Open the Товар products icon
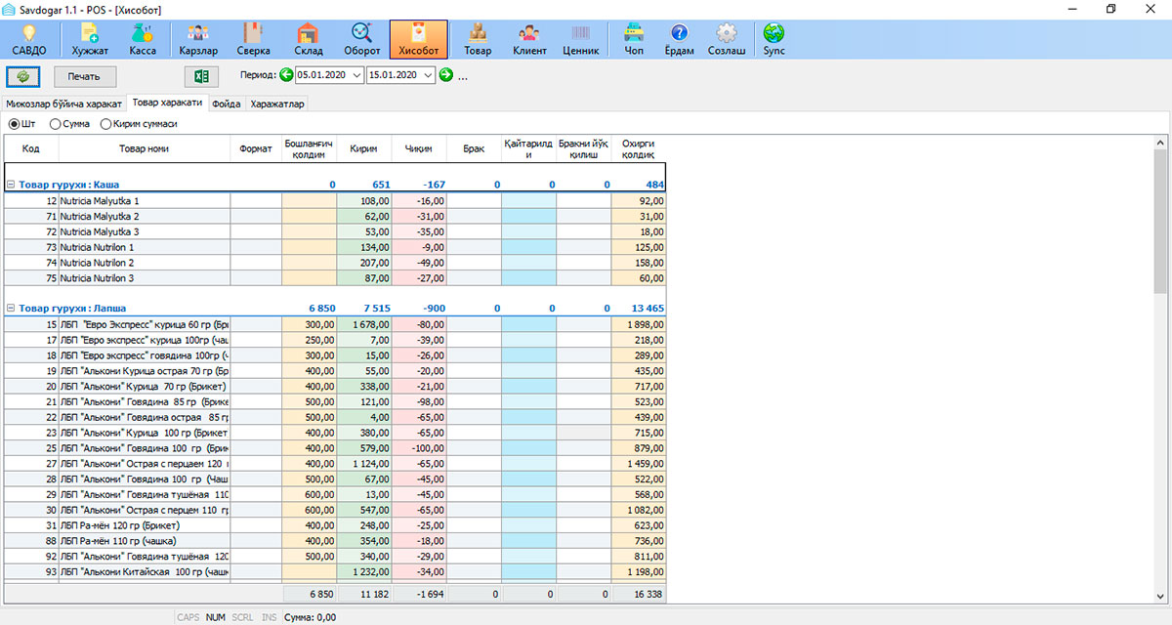Image resolution: width=1172 pixels, height=625 pixels. [478, 39]
